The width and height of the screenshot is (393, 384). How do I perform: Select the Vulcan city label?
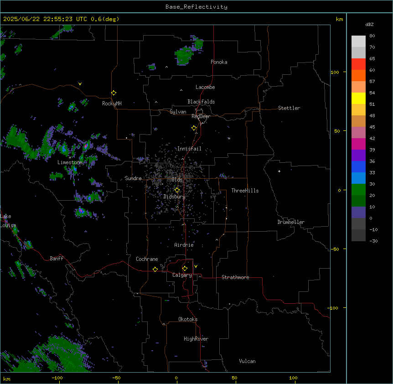coord(248,361)
